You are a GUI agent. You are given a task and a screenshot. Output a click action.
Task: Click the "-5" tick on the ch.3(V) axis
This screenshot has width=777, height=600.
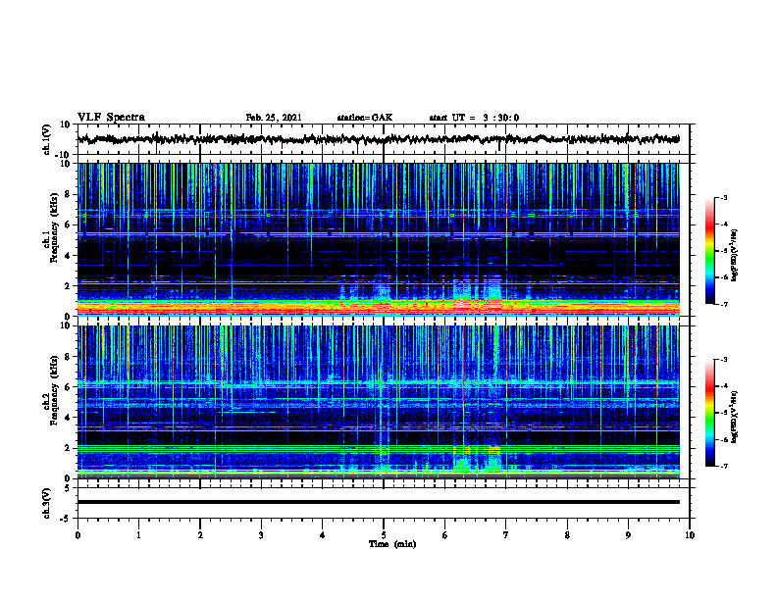click(x=66, y=519)
